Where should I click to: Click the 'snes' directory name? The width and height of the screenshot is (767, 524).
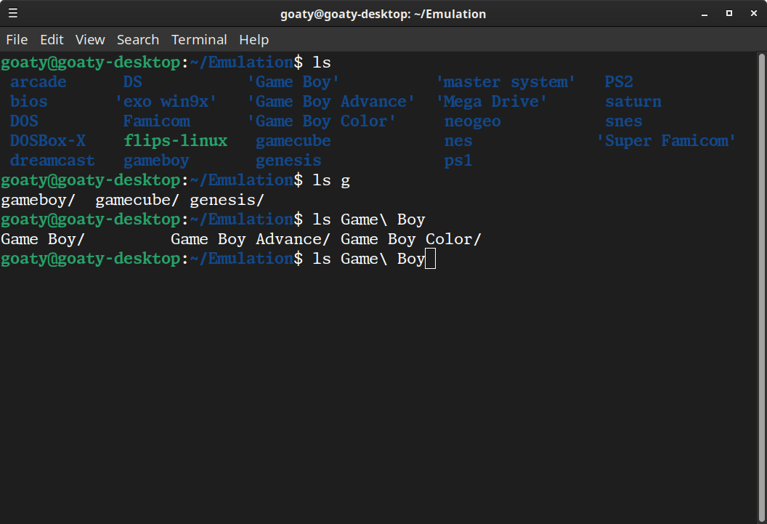click(624, 121)
